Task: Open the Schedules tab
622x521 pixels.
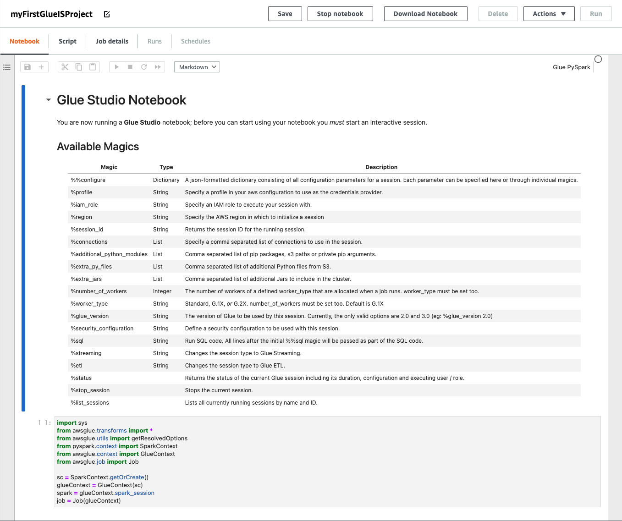Action: tap(196, 41)
